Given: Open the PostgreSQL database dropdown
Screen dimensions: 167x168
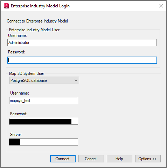Looking at the screenshot, I should (44, 80).
